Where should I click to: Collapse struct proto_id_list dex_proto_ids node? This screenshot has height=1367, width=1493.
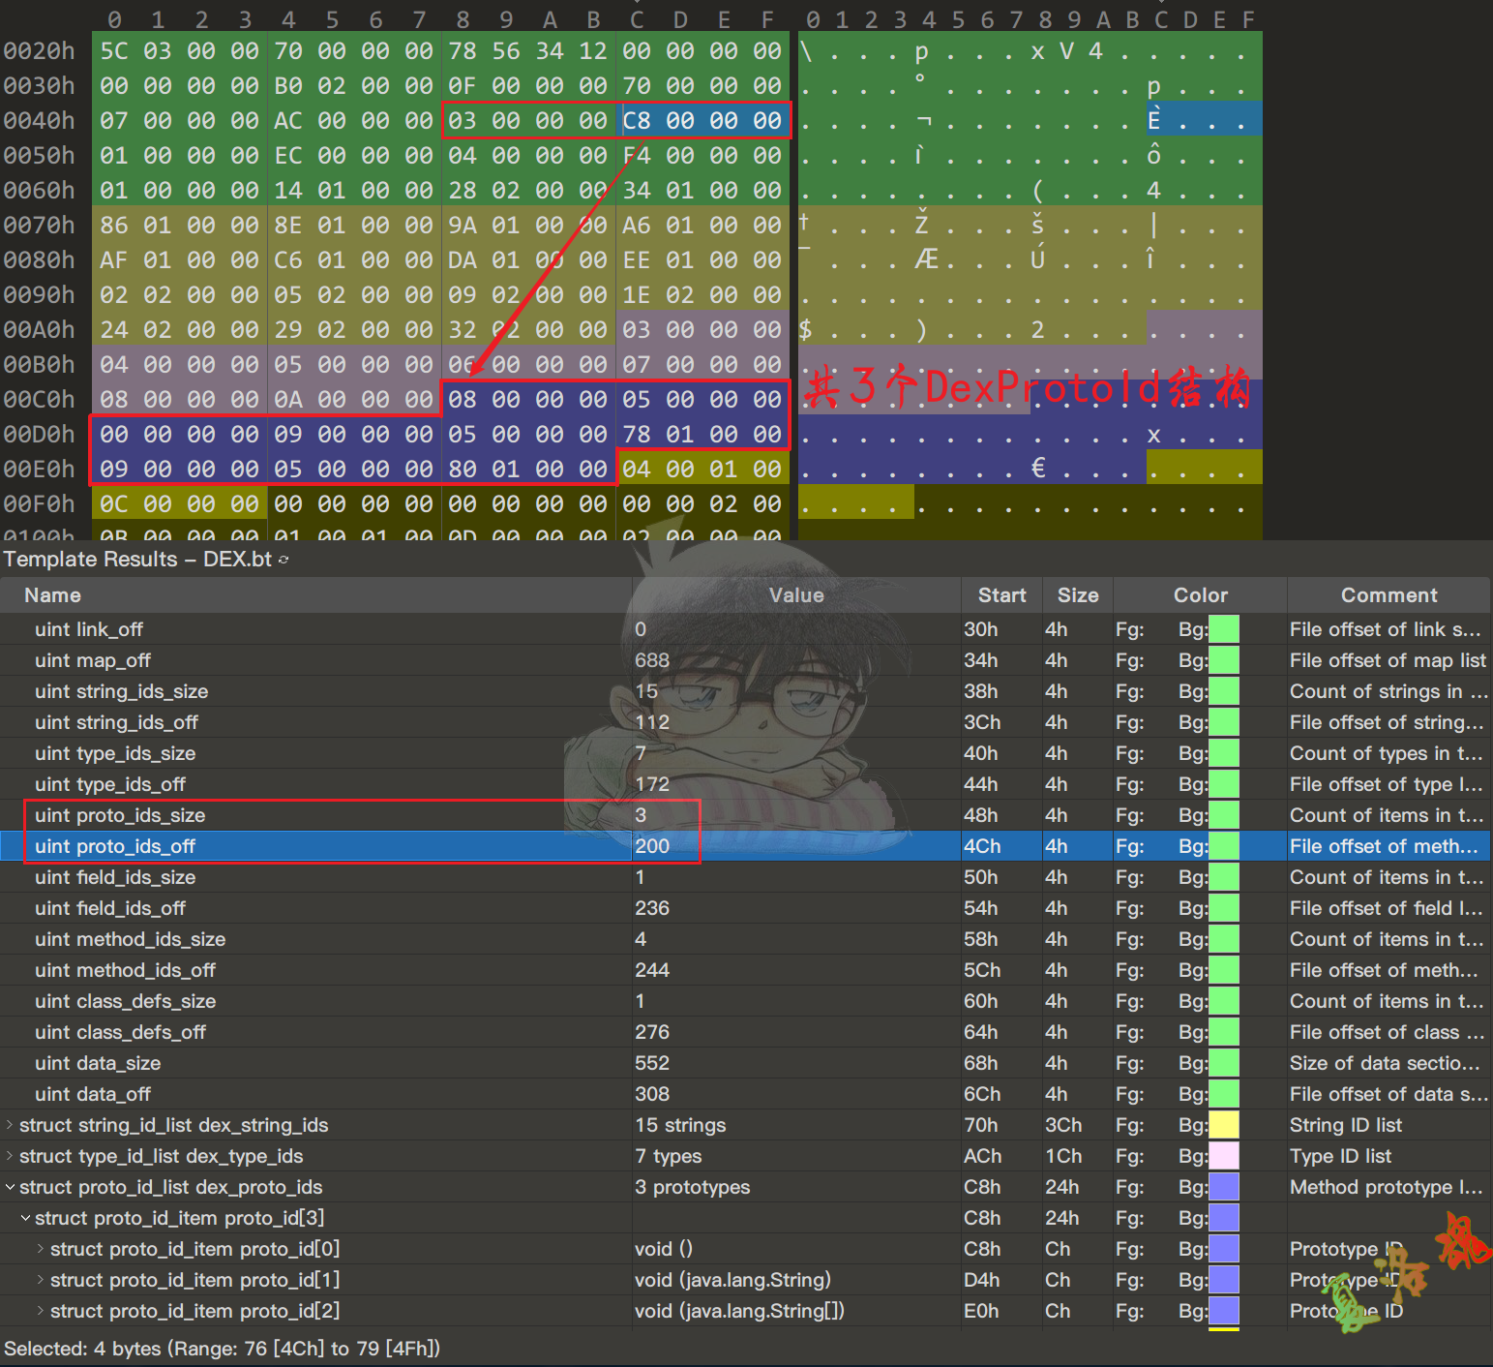click(x=10, y=1187)
